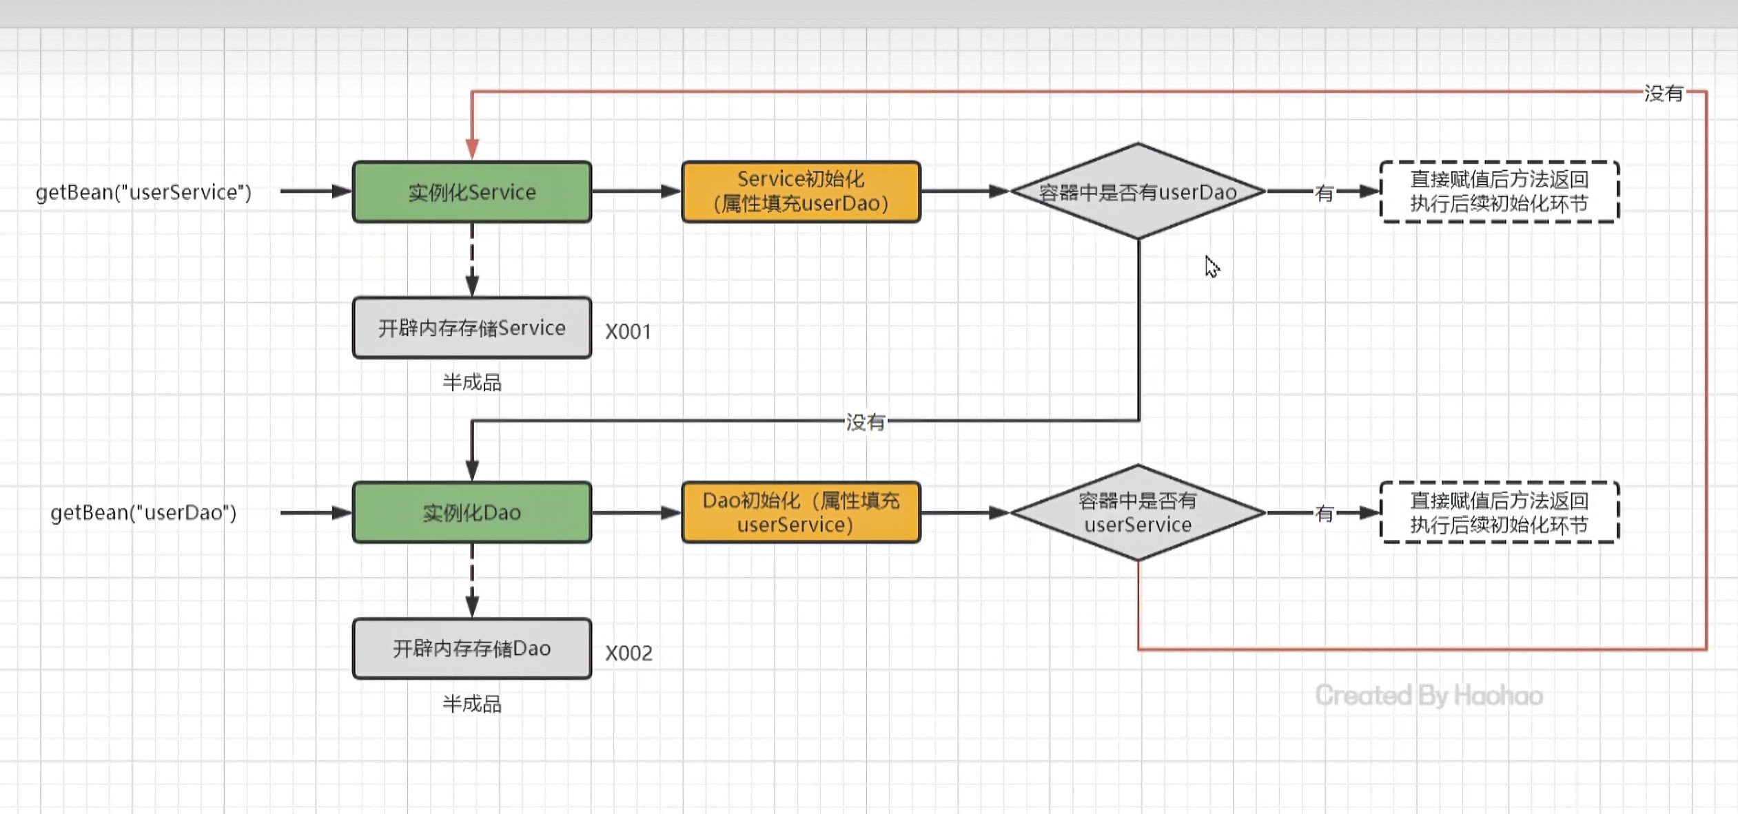This screenshot has width=1738, height=814.
Task: Click the orange Dao初始化 box
Action: tap(801, 512)
